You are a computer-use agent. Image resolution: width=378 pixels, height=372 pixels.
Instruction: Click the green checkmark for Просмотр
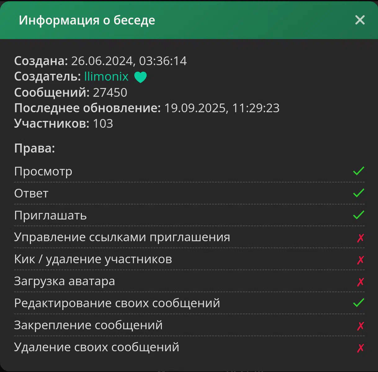pyautogui.click(x=358, y=171)
